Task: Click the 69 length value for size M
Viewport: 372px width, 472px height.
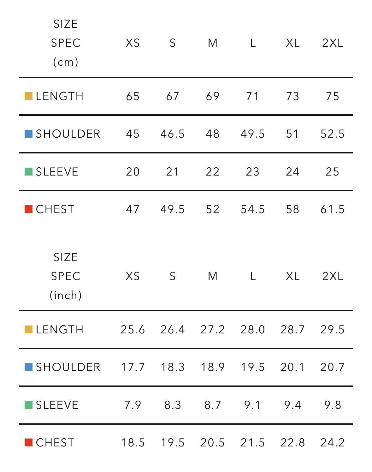Action: [213, 96]
